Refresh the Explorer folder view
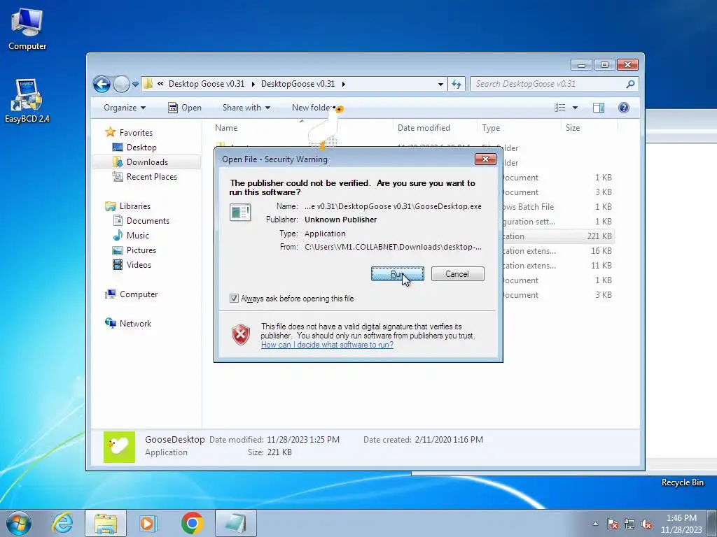 tap(457, 84)
